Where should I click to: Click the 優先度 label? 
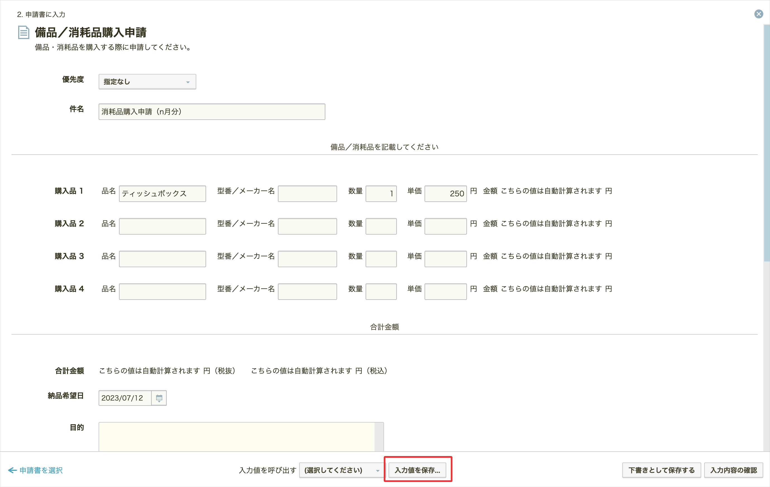pyautogui.click(x=73, y=79)
